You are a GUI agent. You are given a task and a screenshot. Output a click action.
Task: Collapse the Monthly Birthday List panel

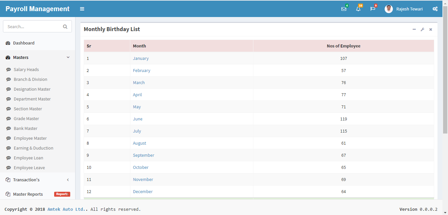(x=414, y=29)
